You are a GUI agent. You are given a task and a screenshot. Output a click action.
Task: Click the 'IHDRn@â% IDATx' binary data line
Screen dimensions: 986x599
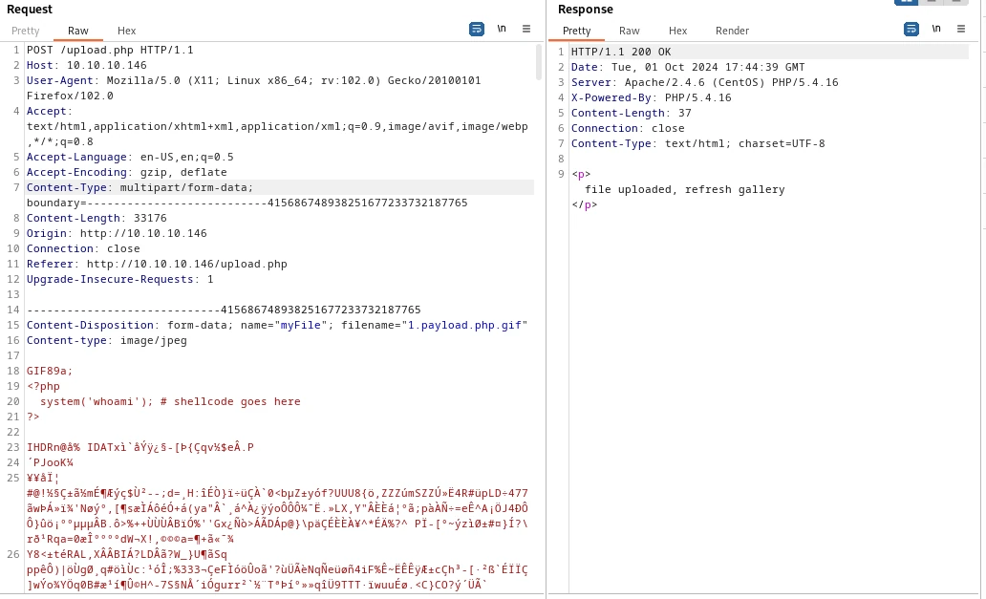point(140,447)
